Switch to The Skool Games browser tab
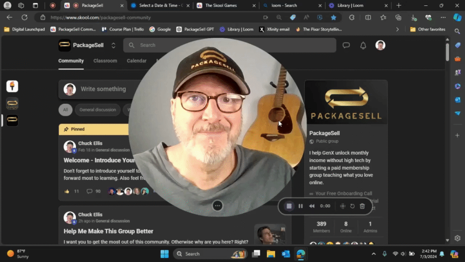The height and width of the screenshot is (262, 465). (x=223, y=6)
